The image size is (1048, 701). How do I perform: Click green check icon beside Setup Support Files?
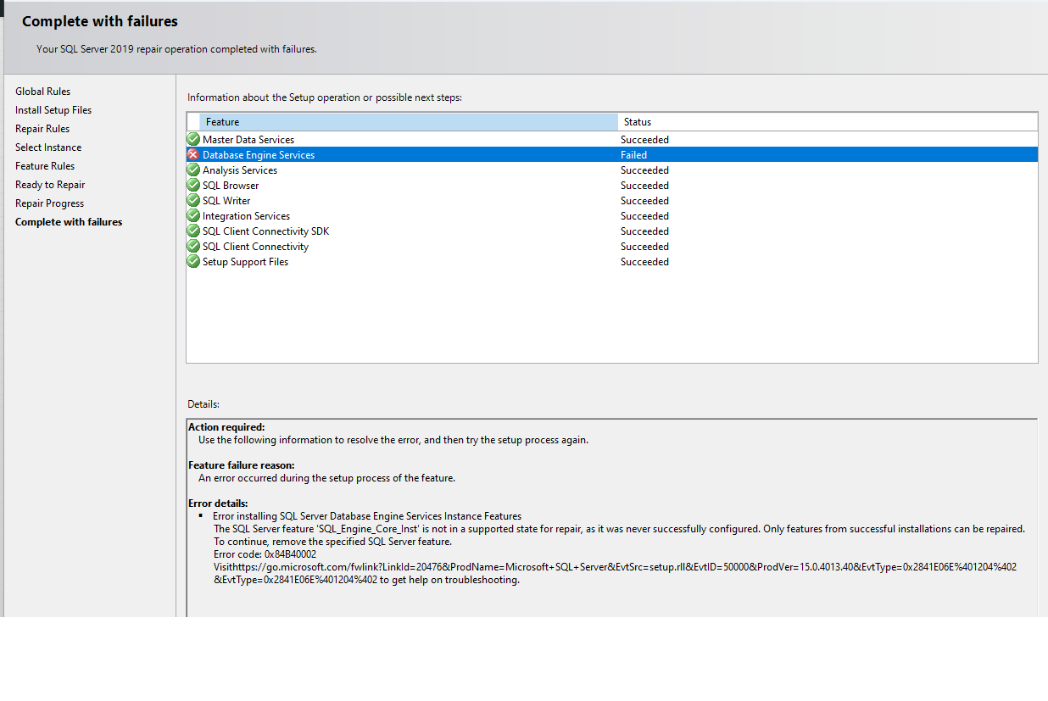point(193,262)
